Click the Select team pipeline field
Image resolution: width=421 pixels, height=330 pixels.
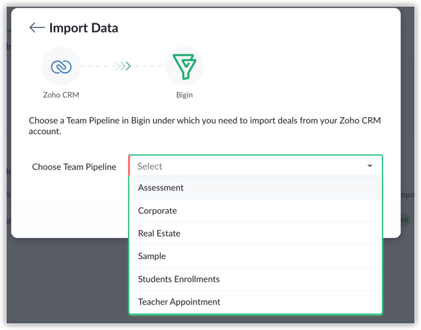pos(247,166)
